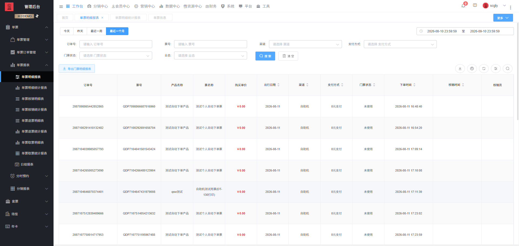Select the 最近一周 date range option
Image resolution: width=519 pixels, height=246 pixels.
97,31
